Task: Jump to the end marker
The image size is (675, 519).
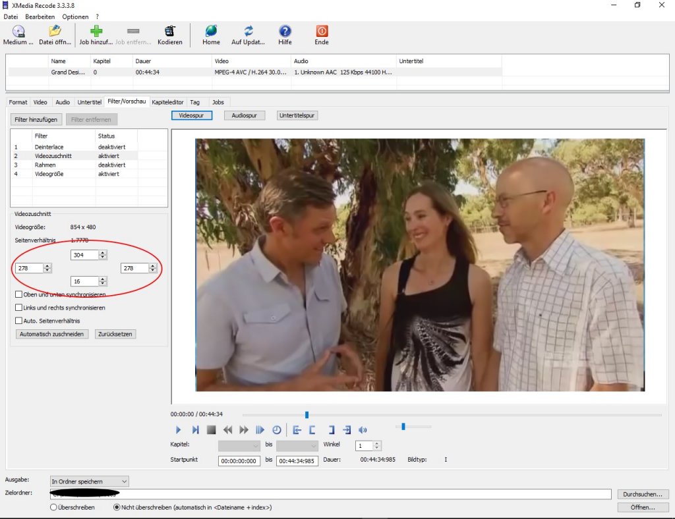Action: [x=347, y=429]
